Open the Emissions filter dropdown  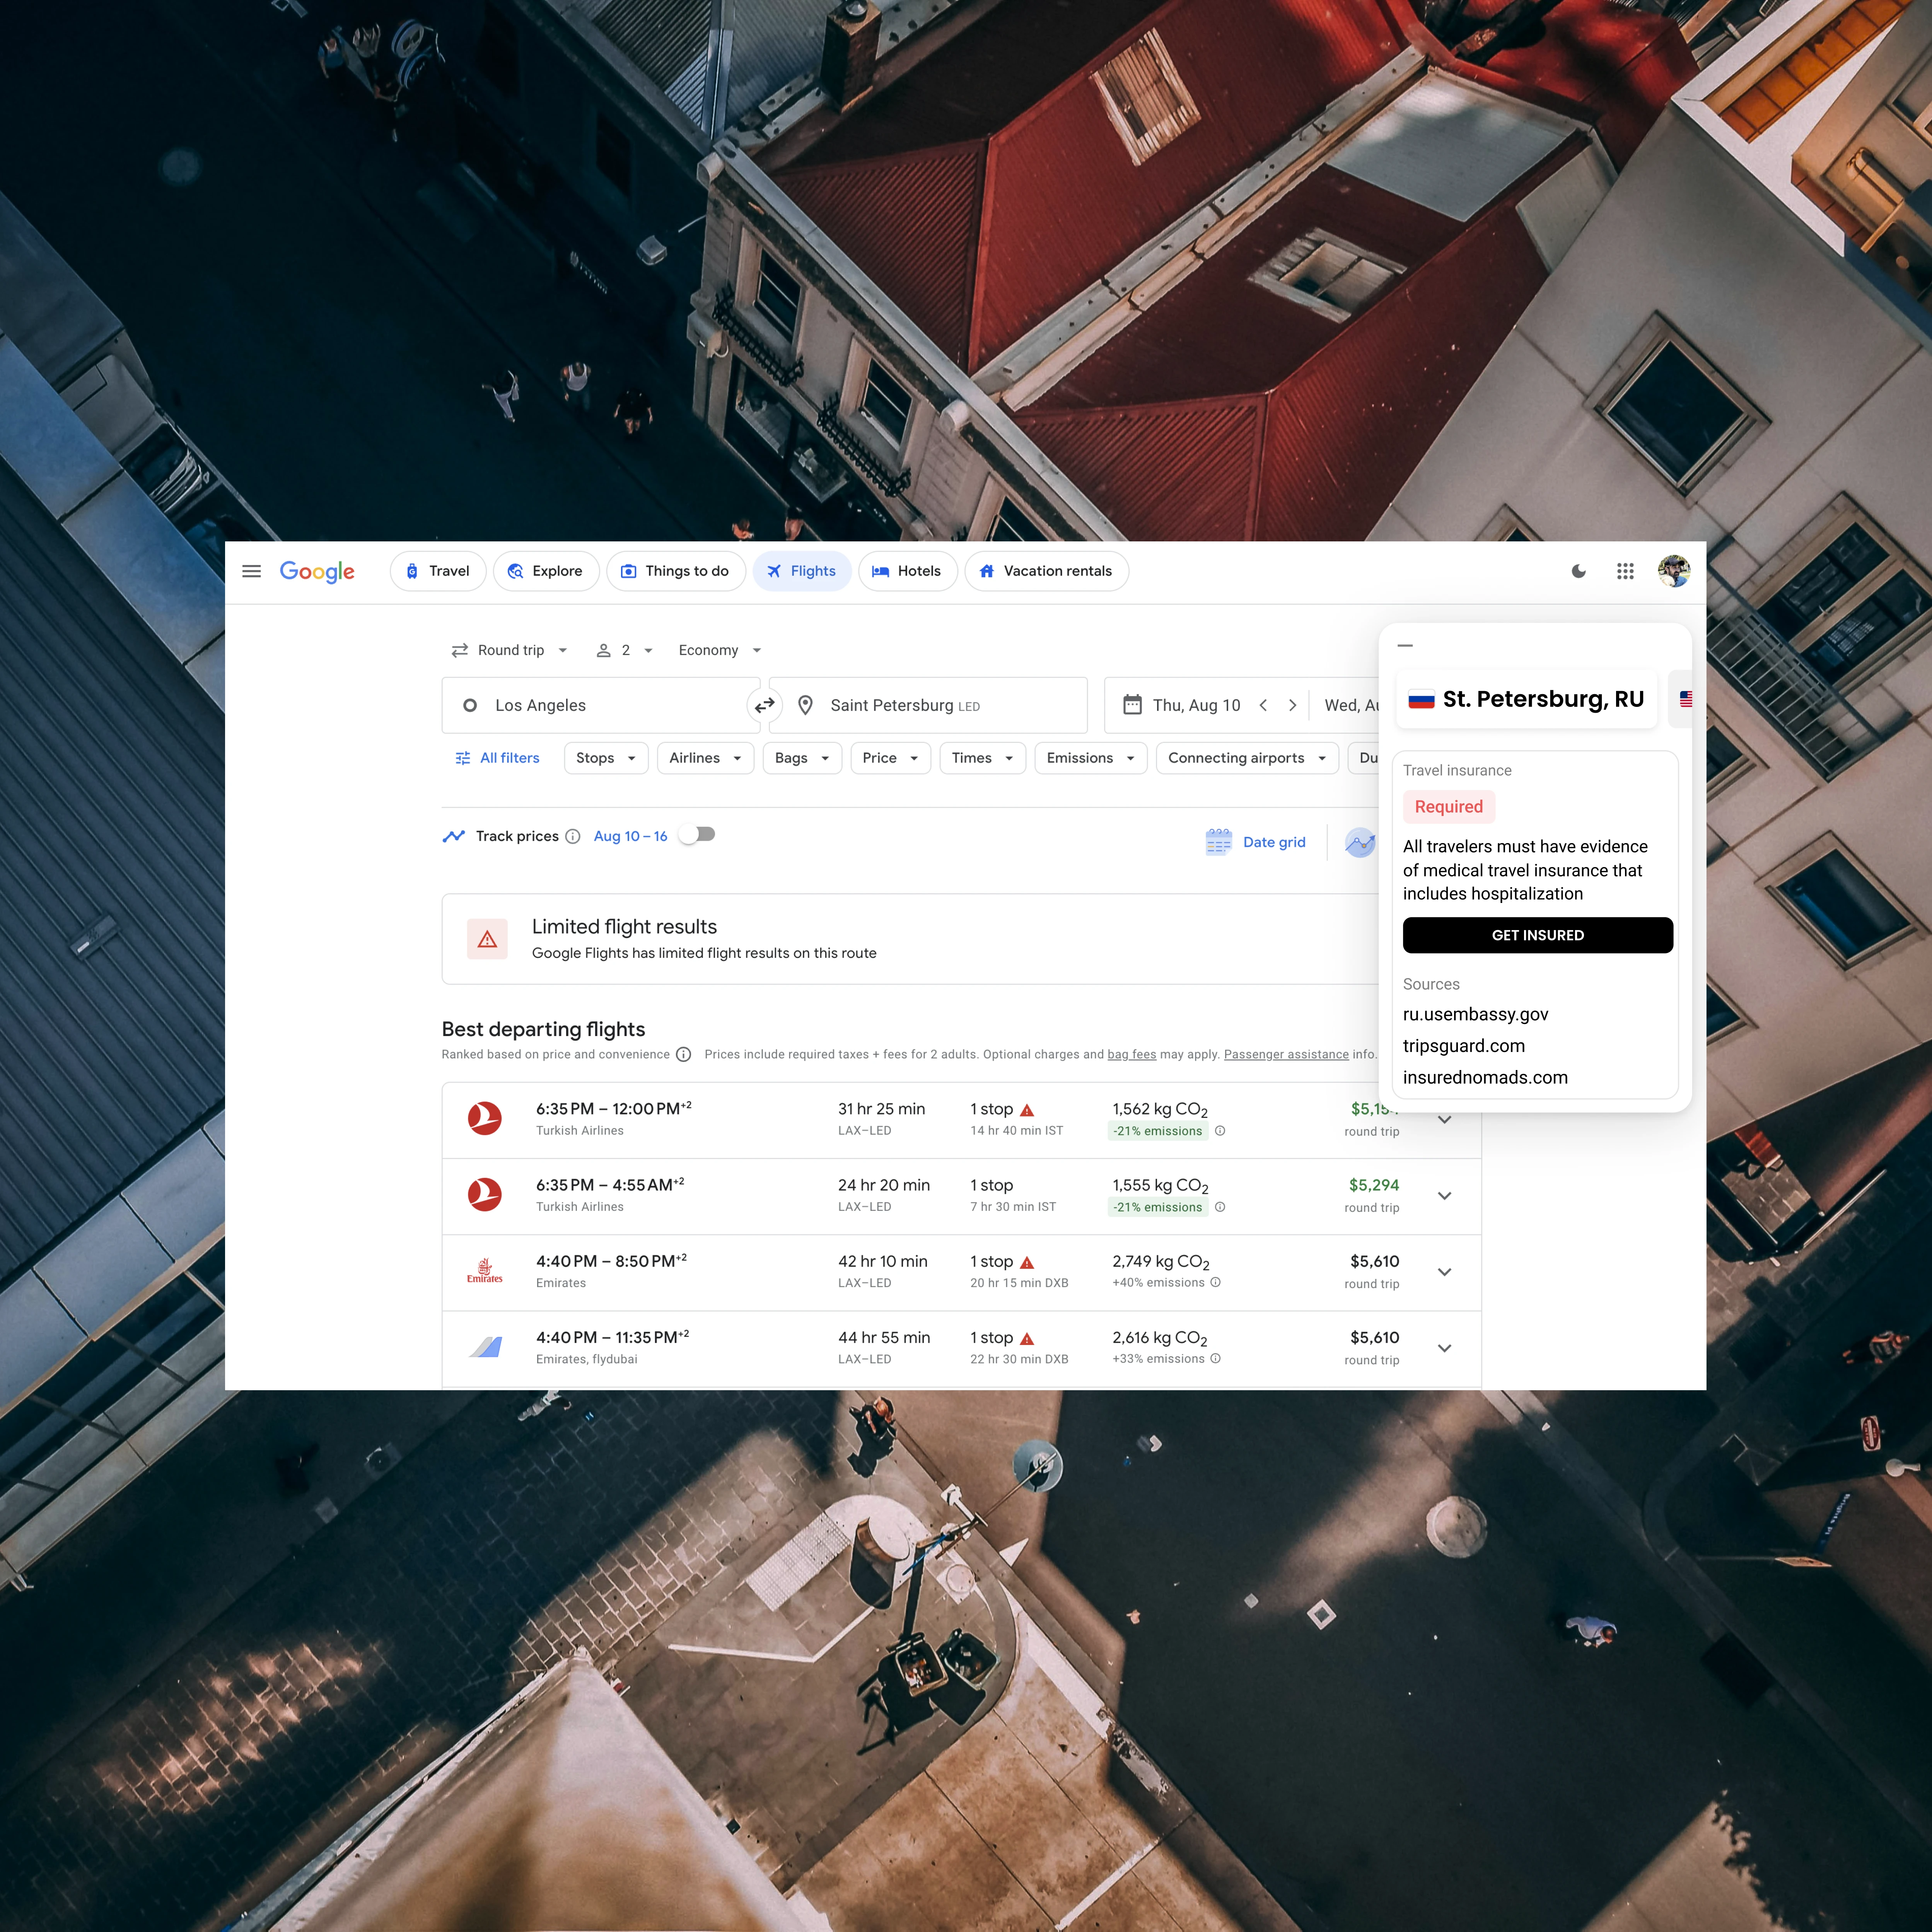tap(1091, 758)
